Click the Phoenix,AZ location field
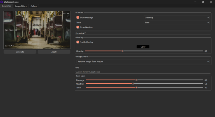Image resolution: width=215 pixels, height=117 pixels. tap(143, 33)
